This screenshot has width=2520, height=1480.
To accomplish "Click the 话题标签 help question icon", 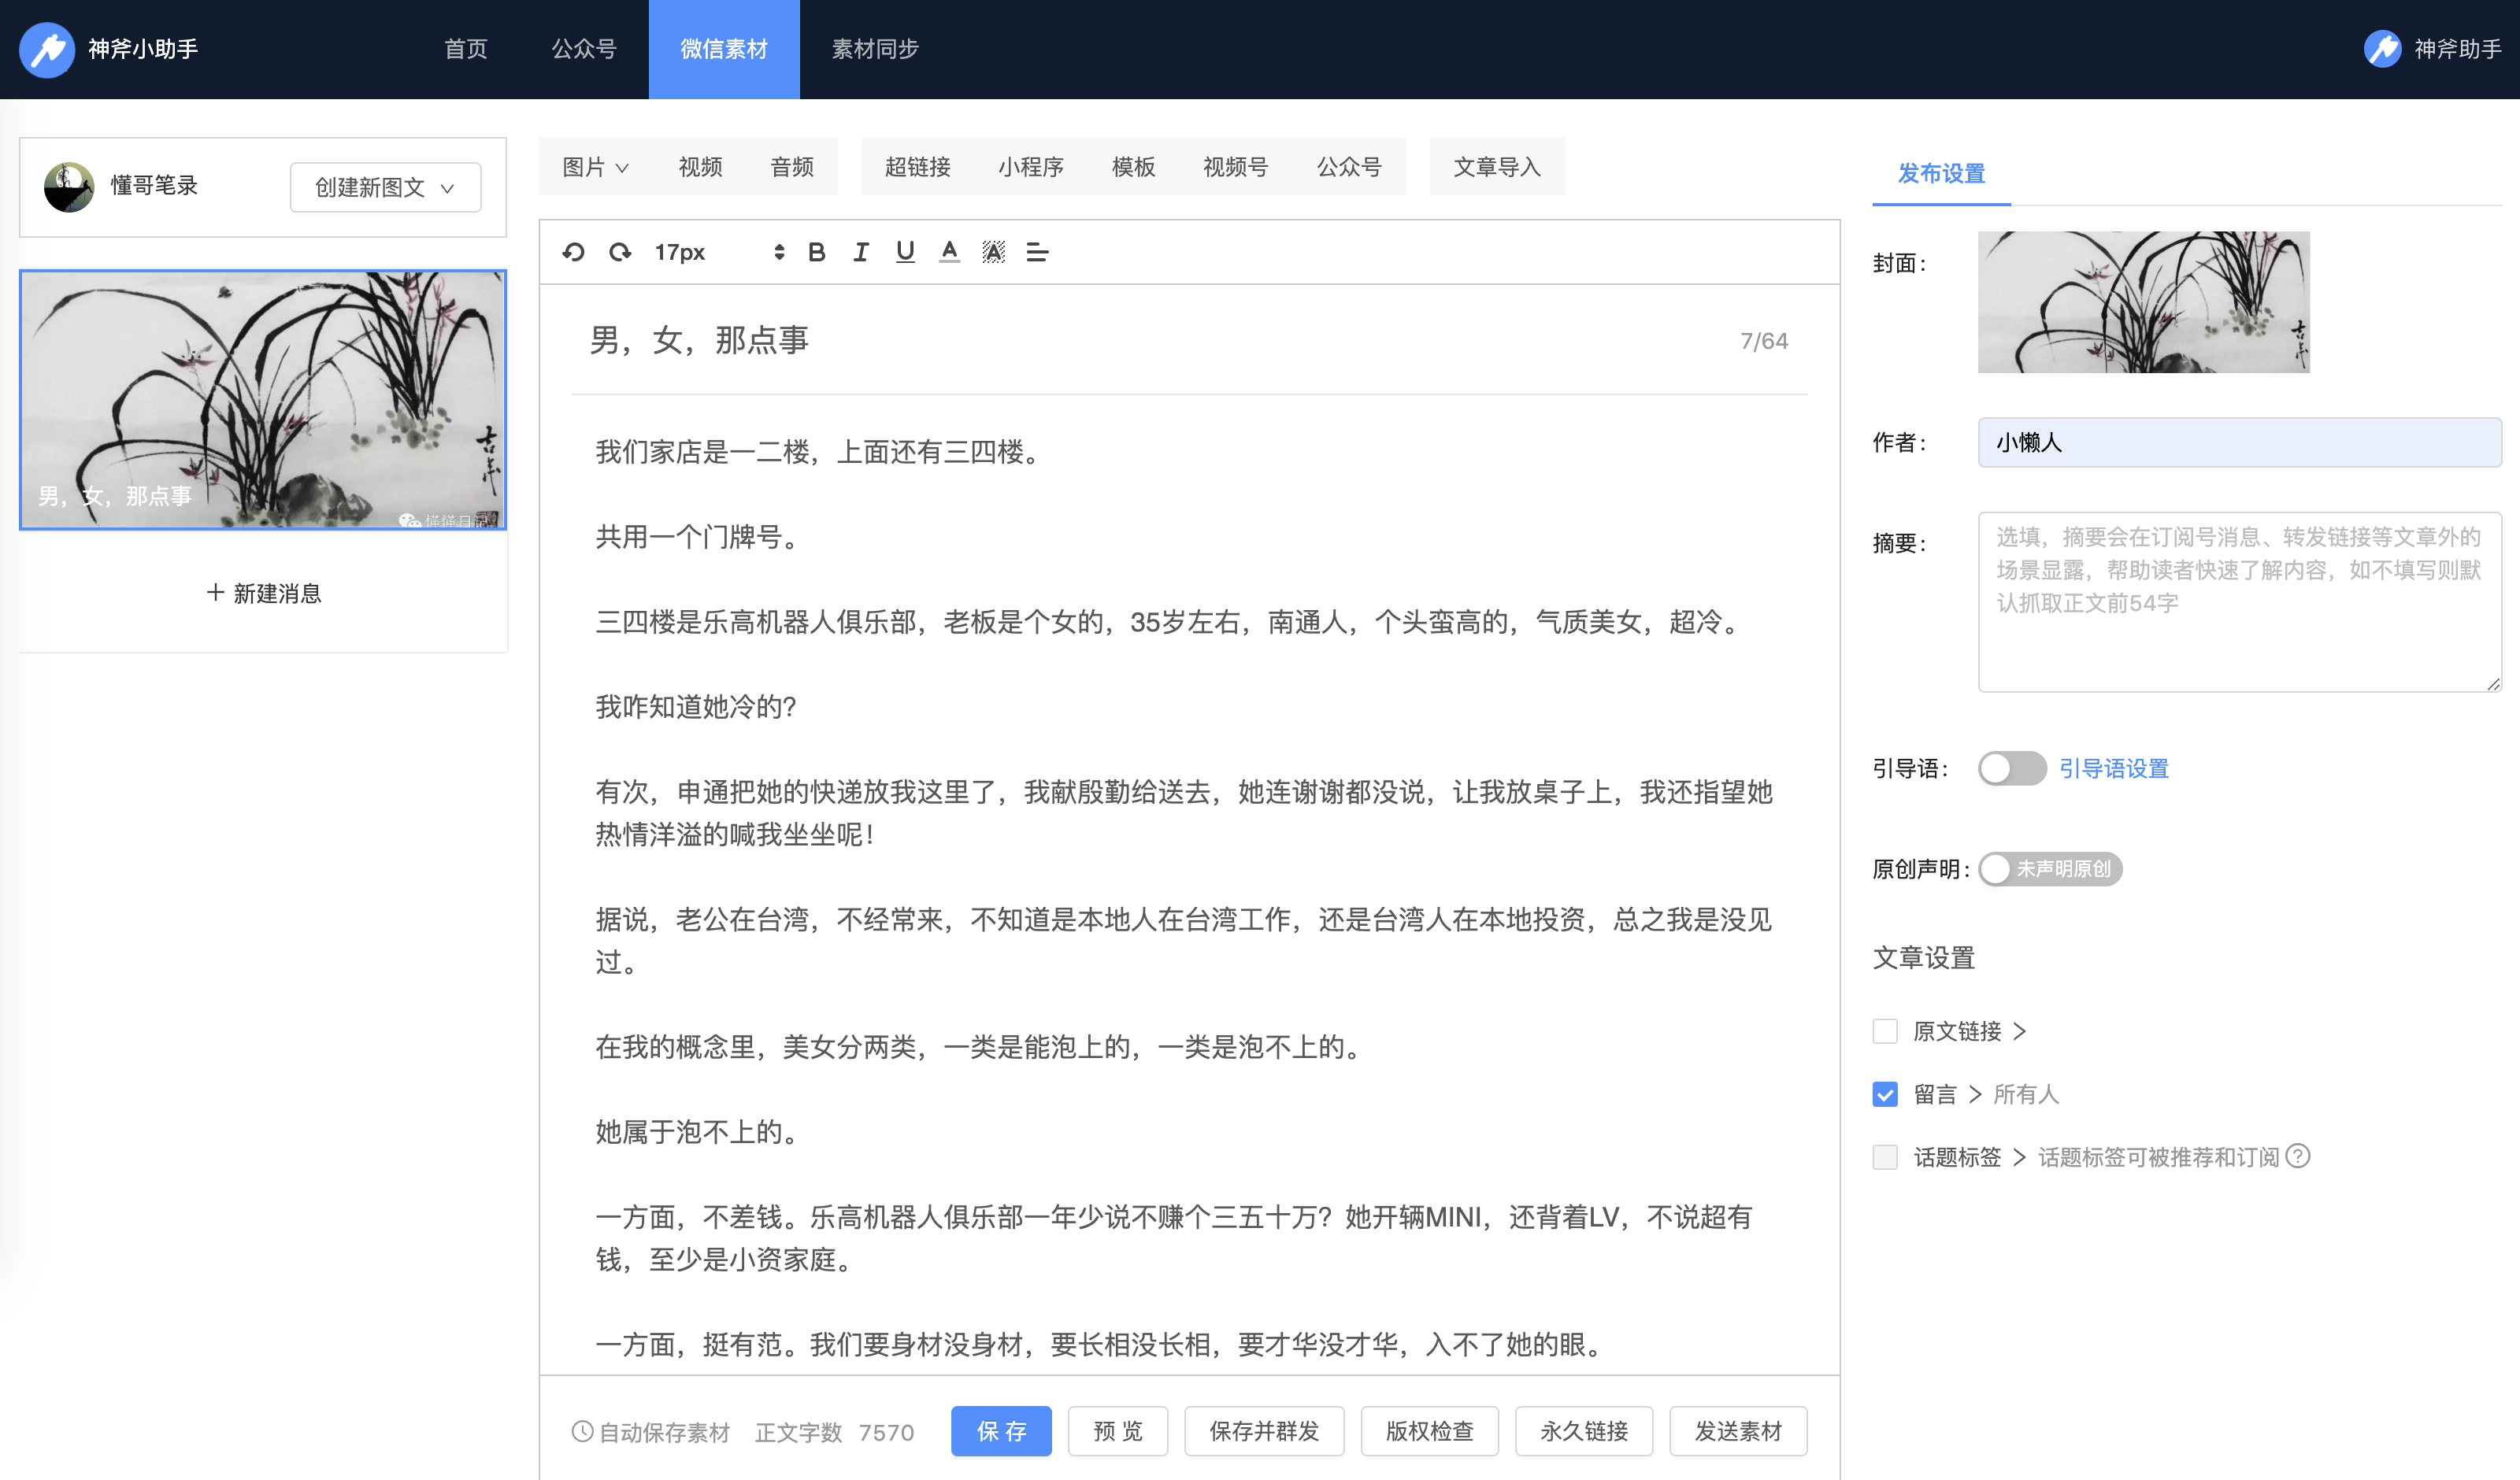I will pos(2298,1156).
